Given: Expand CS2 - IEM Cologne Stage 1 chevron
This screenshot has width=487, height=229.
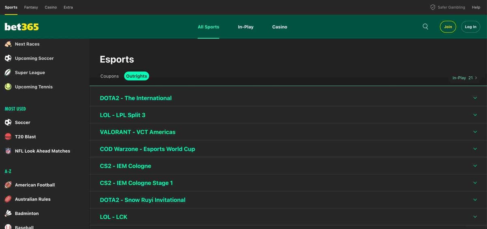Looking at the screenshot, I should [x=475, y=183].
